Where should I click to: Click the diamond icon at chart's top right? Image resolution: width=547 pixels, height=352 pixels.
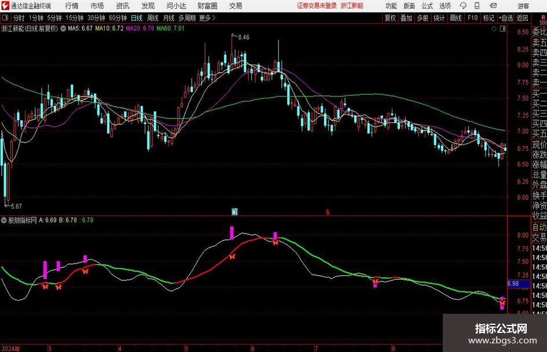point(494,29)
